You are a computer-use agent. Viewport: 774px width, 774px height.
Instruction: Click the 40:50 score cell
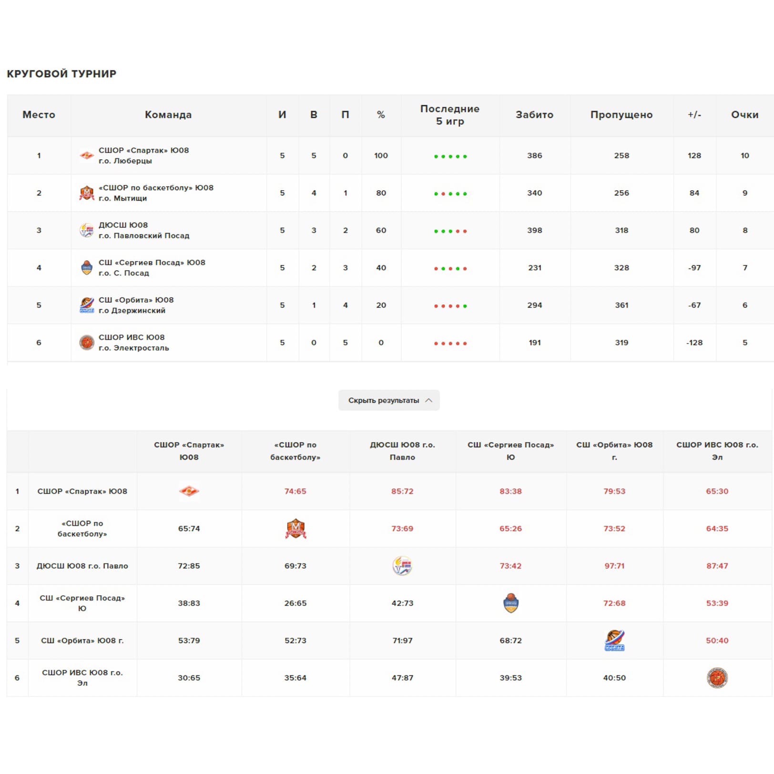614,678
